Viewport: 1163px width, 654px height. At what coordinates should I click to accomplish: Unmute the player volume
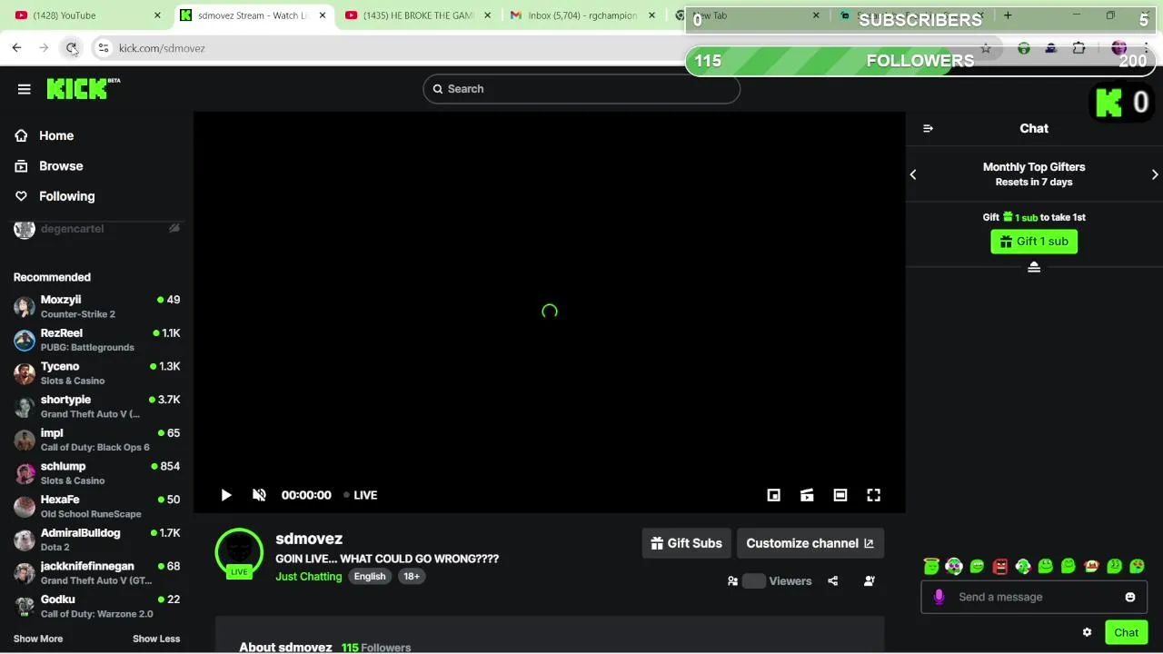(x=259, y=495)
